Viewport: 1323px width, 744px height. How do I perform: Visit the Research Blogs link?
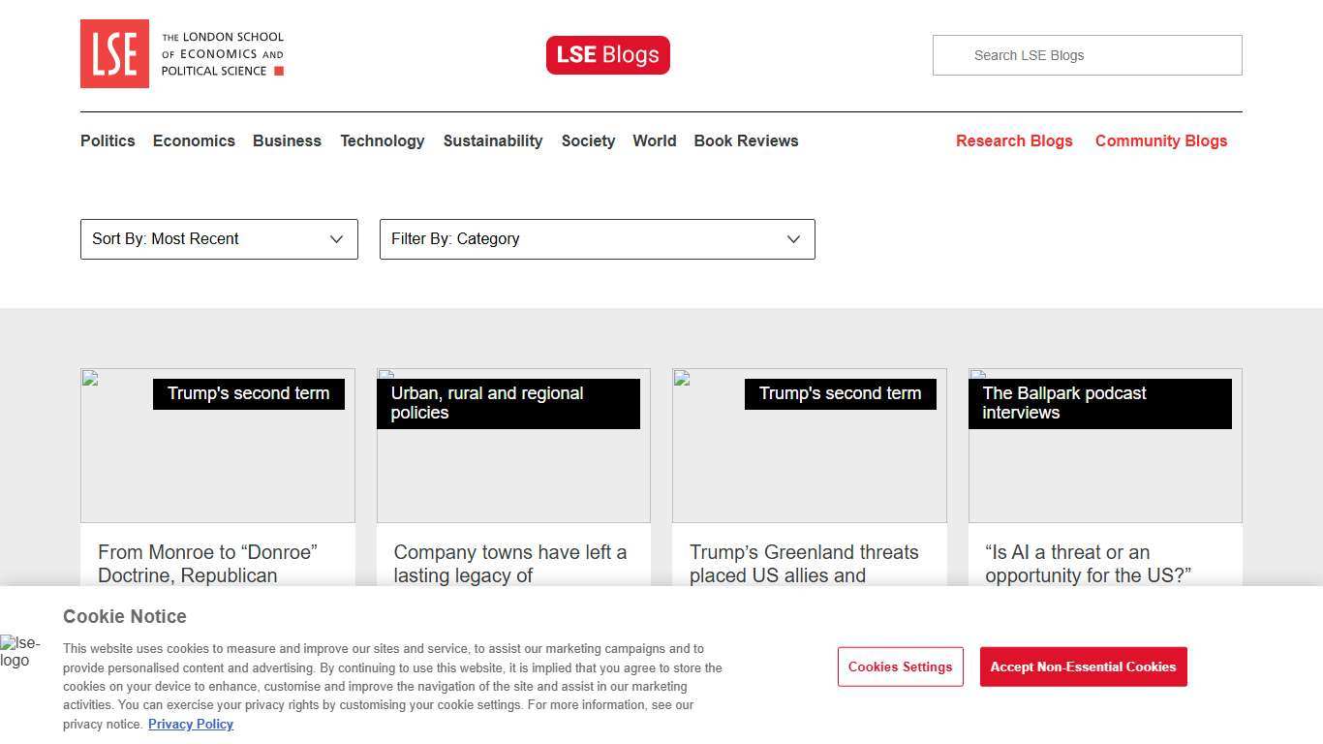[x=1014, y=140]
